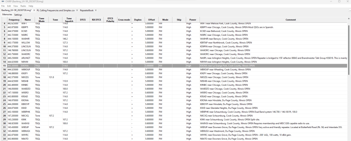Click the Comment column header
Viewport: 351px width, 141px height.
click(290, 20)
